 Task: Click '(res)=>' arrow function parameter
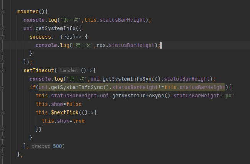pyautogui.click(x=71, y=37)
